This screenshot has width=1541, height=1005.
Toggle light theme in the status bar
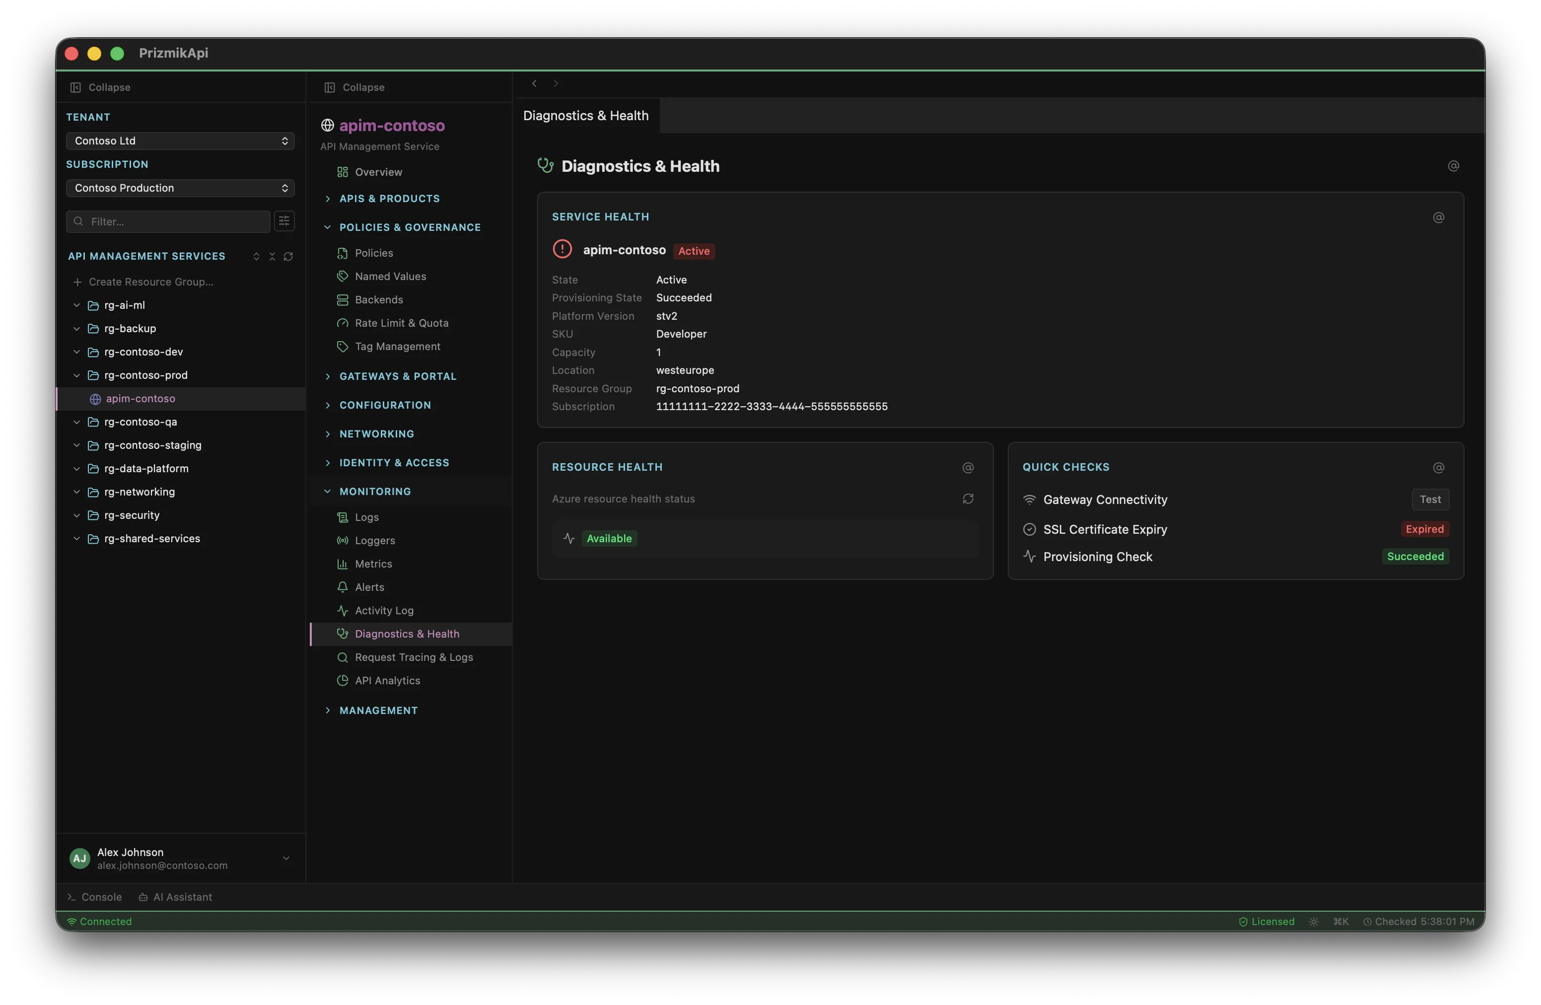click(1313, 921)
